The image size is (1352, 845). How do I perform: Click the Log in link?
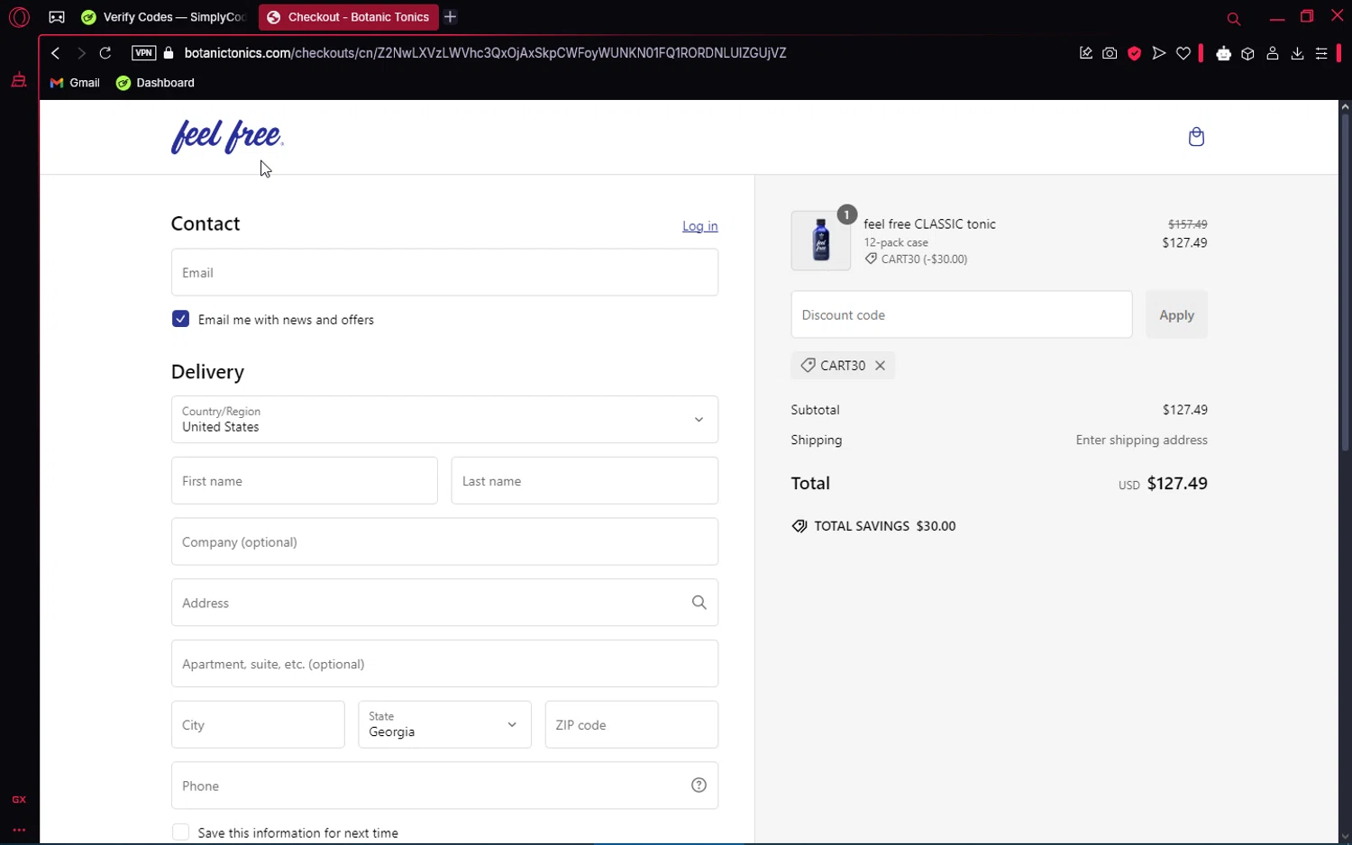(x=700, y=226)
